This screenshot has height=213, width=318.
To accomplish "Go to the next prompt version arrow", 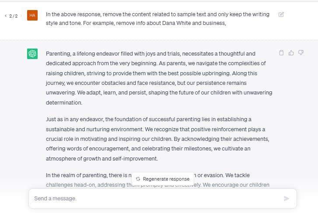I will (21, 16).
